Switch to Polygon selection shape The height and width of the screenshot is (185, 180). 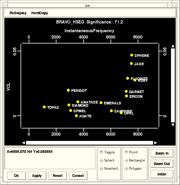(x=126, y=168)
